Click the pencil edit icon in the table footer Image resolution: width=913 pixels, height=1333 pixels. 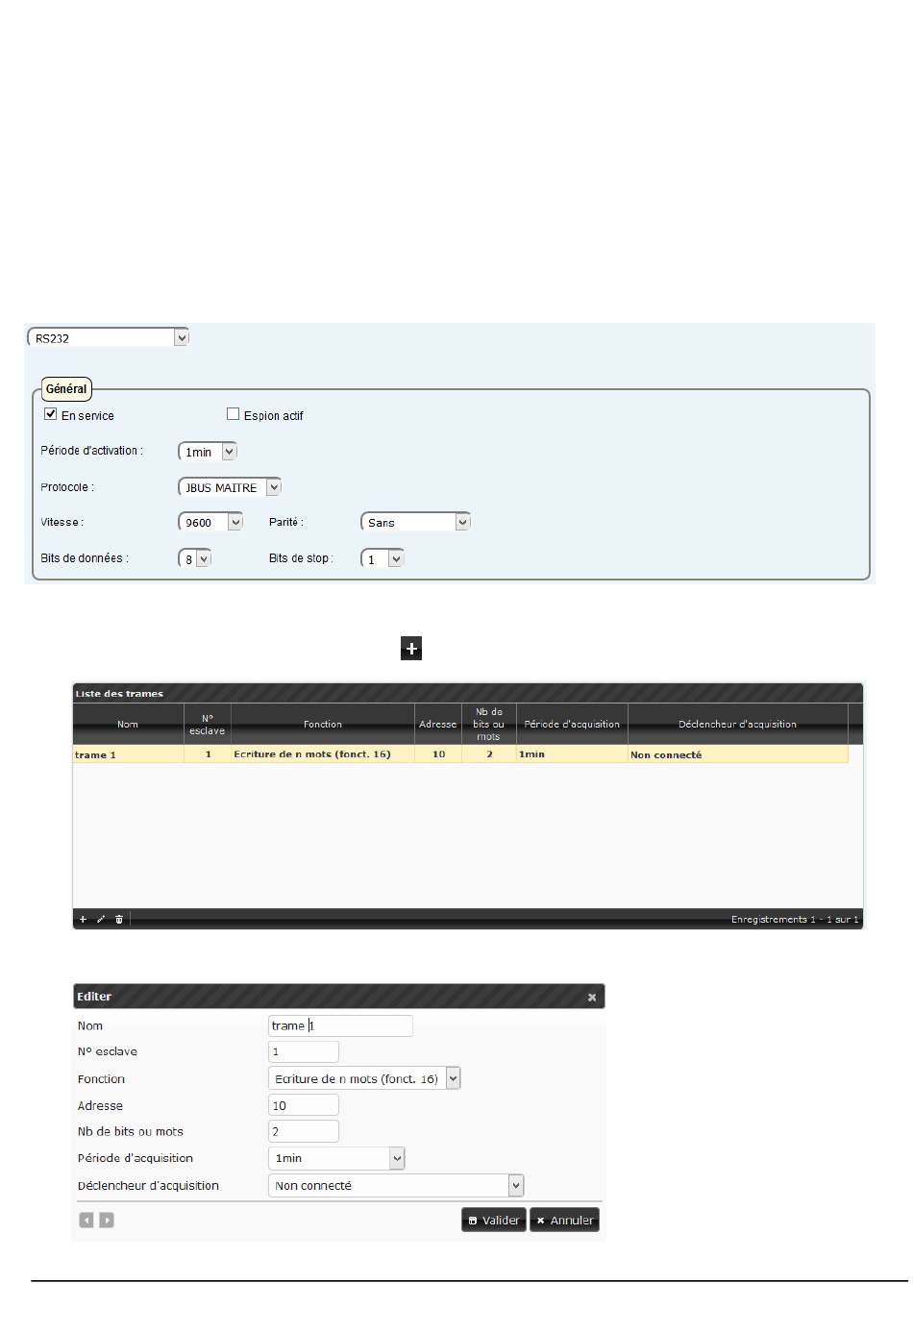101,920
